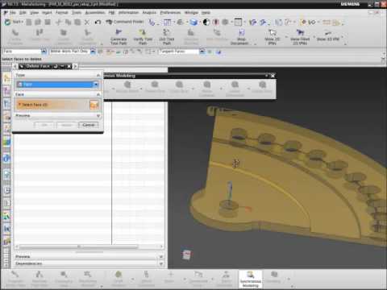Open the Tangent Faces rule dropdown
Viewport: 387px width, 290px height.
tap(202, 52)
